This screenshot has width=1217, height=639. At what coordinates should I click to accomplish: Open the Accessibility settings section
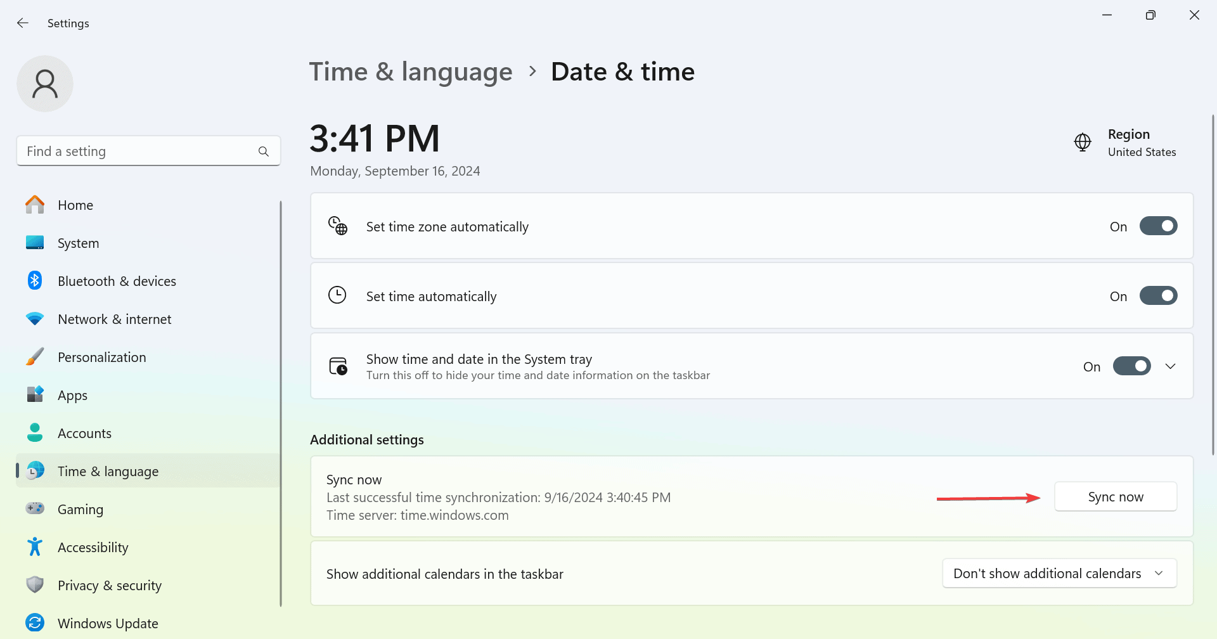(x=93, y=548)
